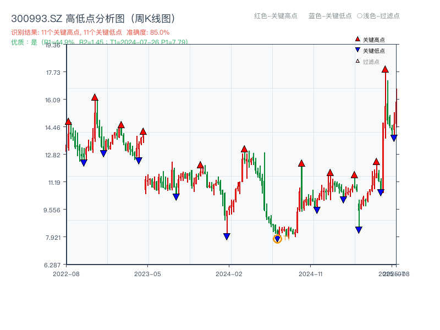Click red triangle icon in the 关键高点 legend
The height and width of the screenshot is (330, 440).
coord(358,39)
